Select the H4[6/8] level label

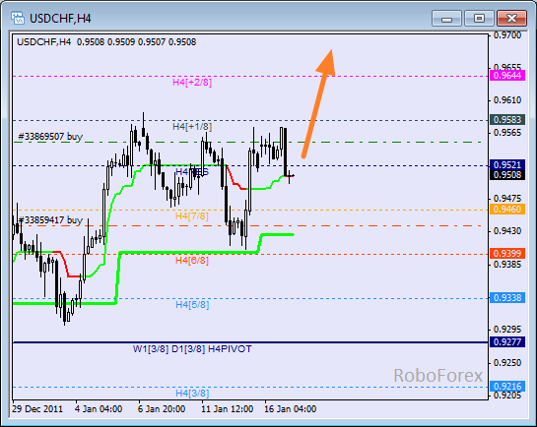(192, 261)
